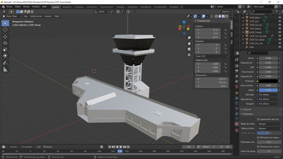Click the Options button in viewport header
Viewport: 283px width, 159px height.
pos(226,11)
